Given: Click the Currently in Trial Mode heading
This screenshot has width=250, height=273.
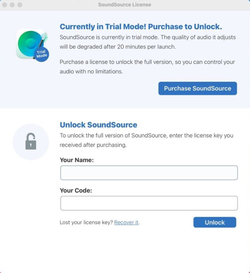Looking at the screenshot, I should point(141,27).
